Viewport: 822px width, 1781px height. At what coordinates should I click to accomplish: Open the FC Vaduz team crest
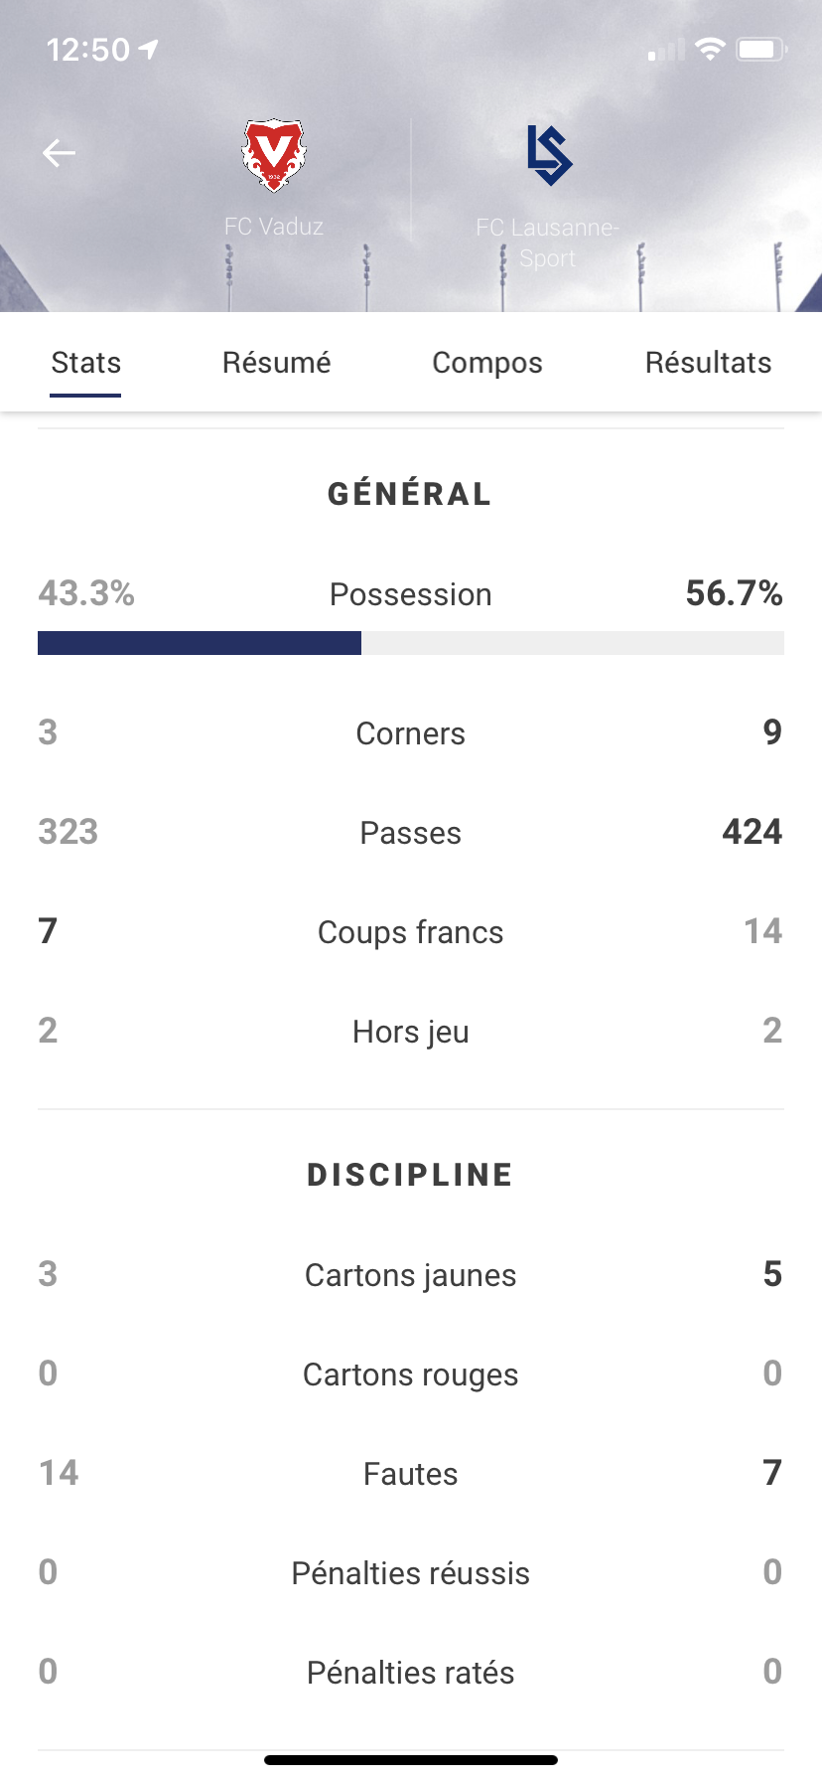(x=273, y=155)
